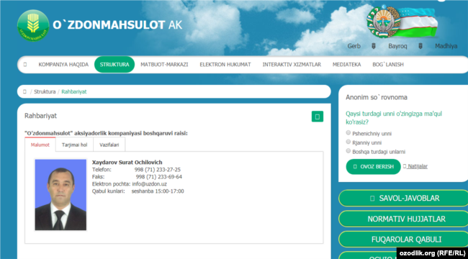Click the Uzbekistan flag image
The width and height of the screenshot is (468, 259).
click(419, 22)
